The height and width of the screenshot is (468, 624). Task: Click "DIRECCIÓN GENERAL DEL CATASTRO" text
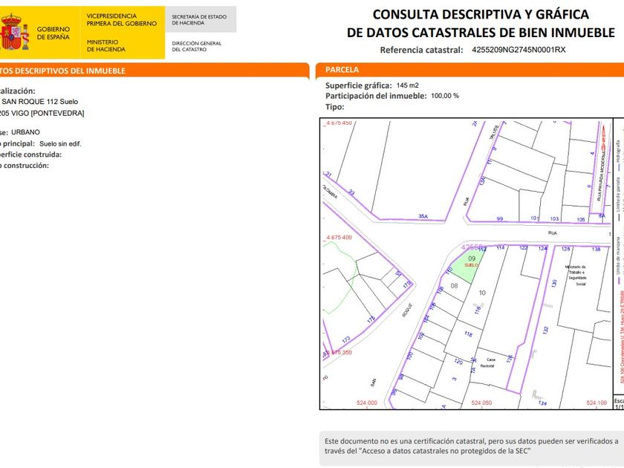(197, 46)
